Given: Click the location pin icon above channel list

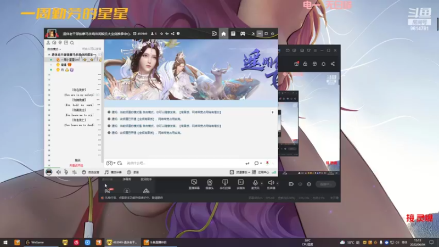Looking at the screenshot, I should pos(60,43).
